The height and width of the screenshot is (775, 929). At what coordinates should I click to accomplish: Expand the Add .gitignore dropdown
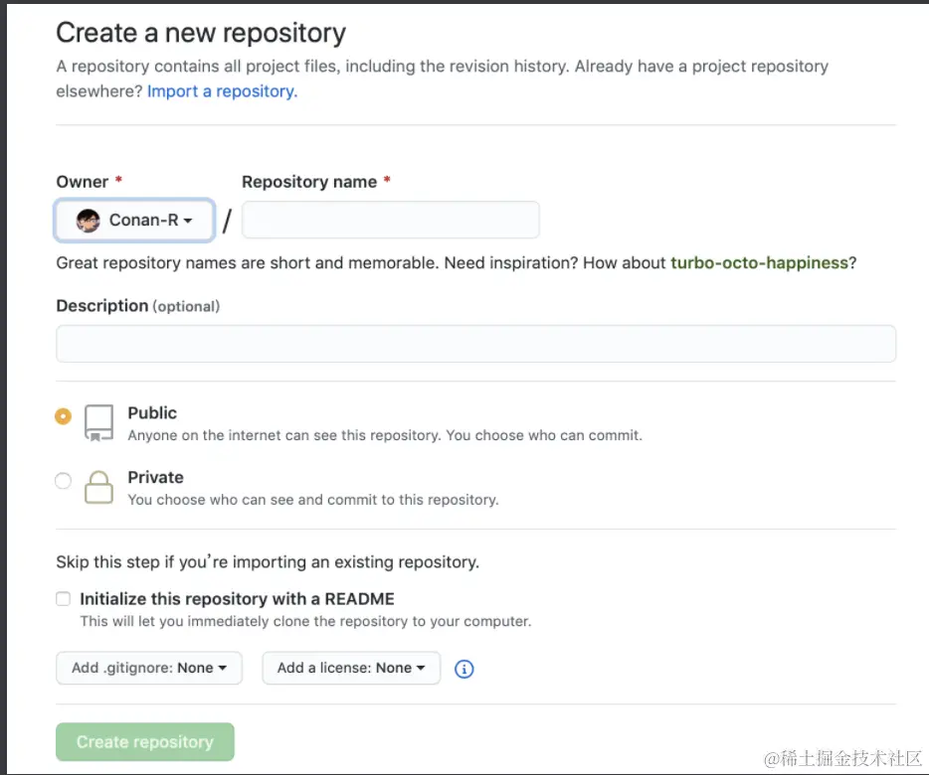pos(149,668)
